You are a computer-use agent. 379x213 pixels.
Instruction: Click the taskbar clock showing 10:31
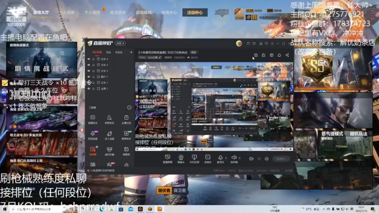point(361,209)
